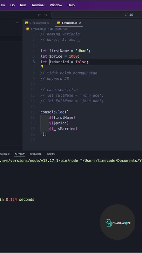Screen dimensions: 142x253
Task: Open sidebar more actions ellipsis
Action: coord(18,23)
